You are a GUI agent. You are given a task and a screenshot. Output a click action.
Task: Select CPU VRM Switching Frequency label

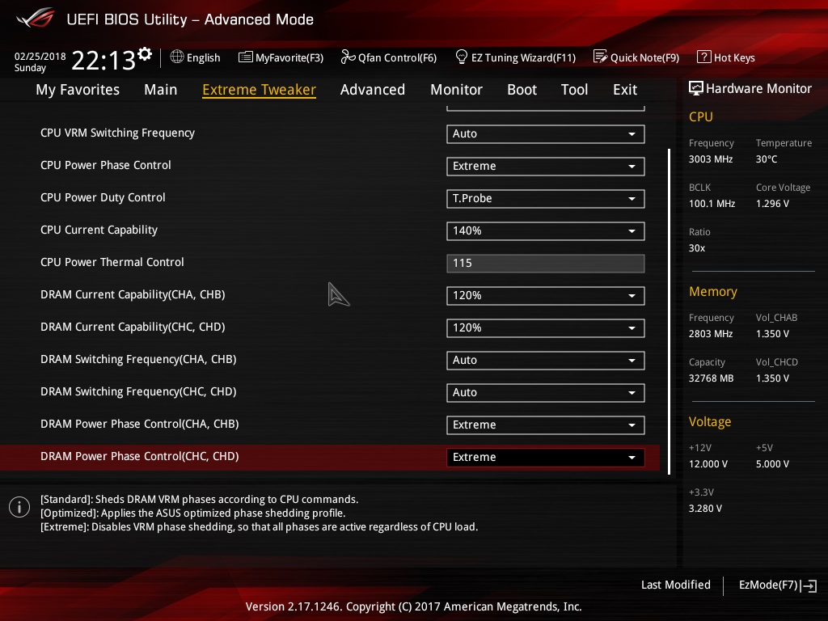[x=118, y=133]
